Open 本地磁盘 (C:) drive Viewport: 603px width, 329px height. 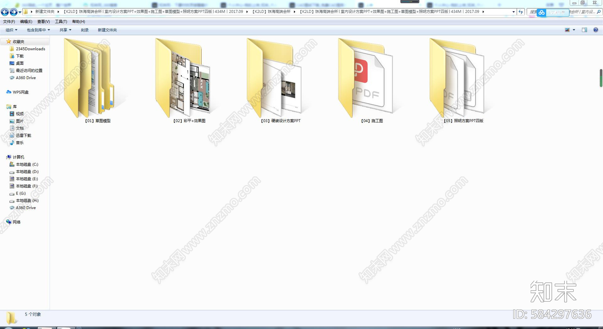tap(24, 164)
